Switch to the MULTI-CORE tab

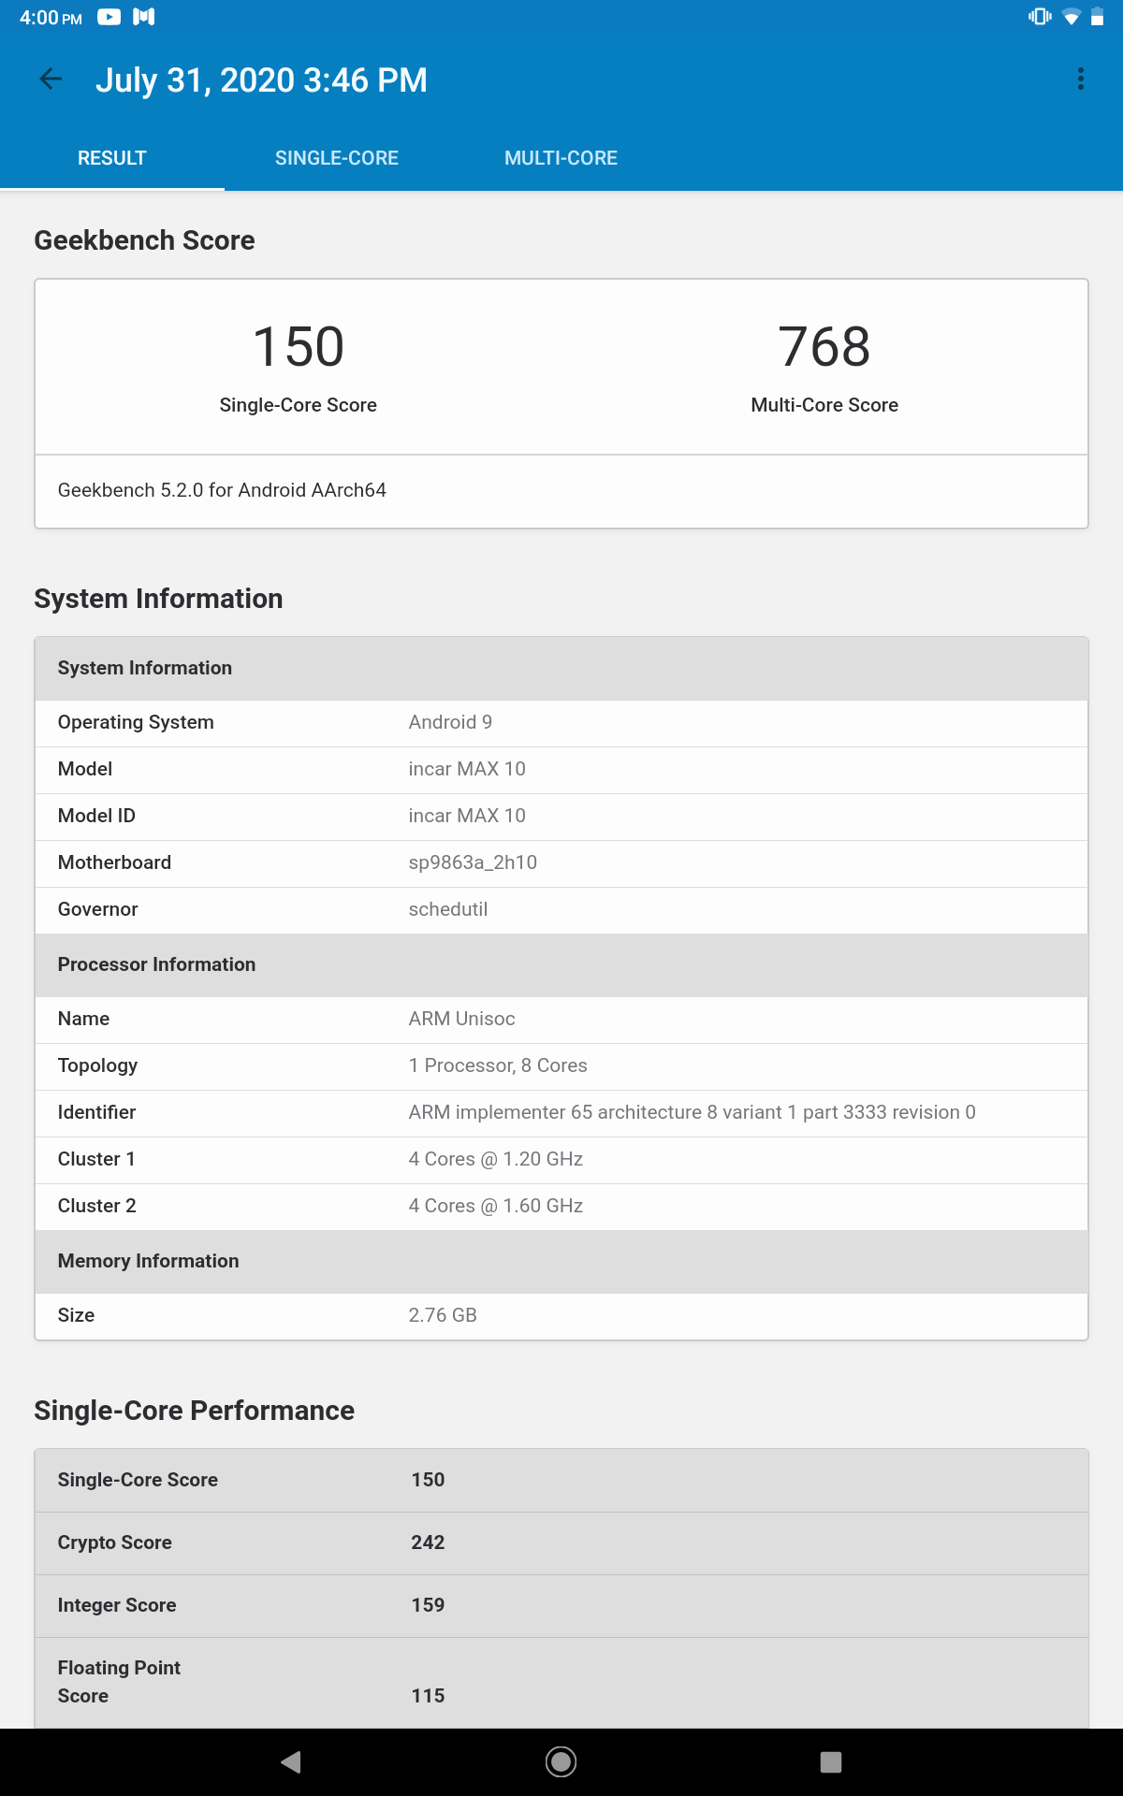point(561,158)
